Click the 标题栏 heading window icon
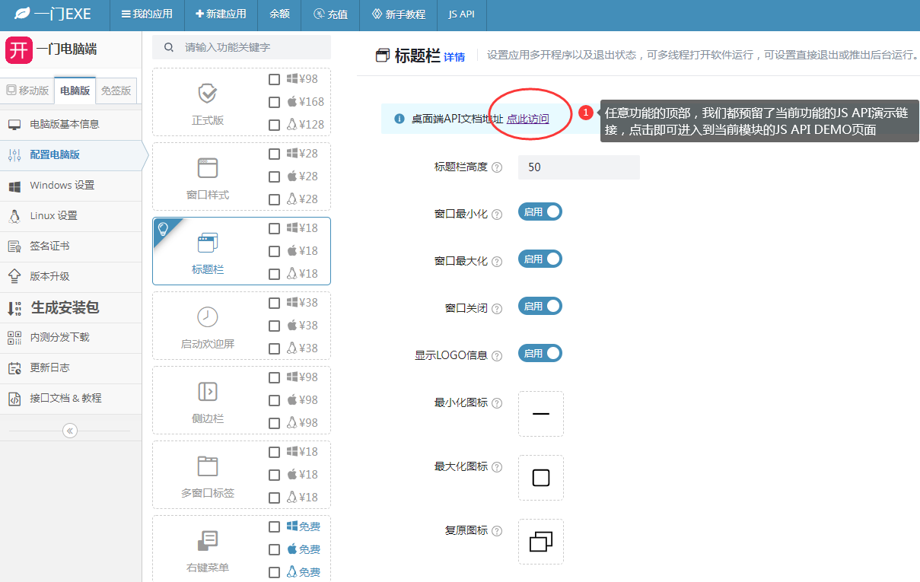The height and width of the screenshot is (582, 920). tap(383, 56)
